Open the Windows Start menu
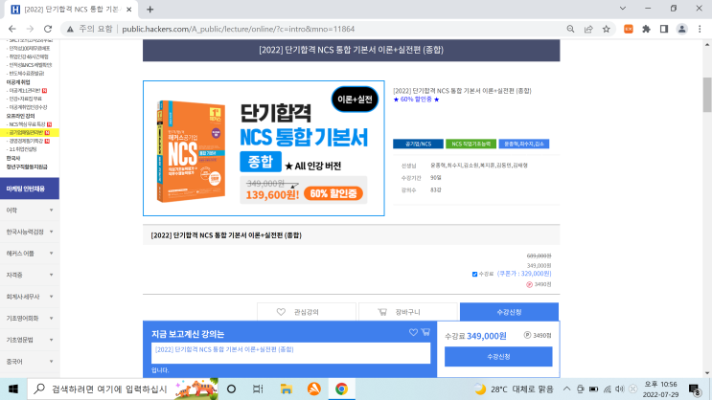This screenshot has height=400, width=712. 13,389
